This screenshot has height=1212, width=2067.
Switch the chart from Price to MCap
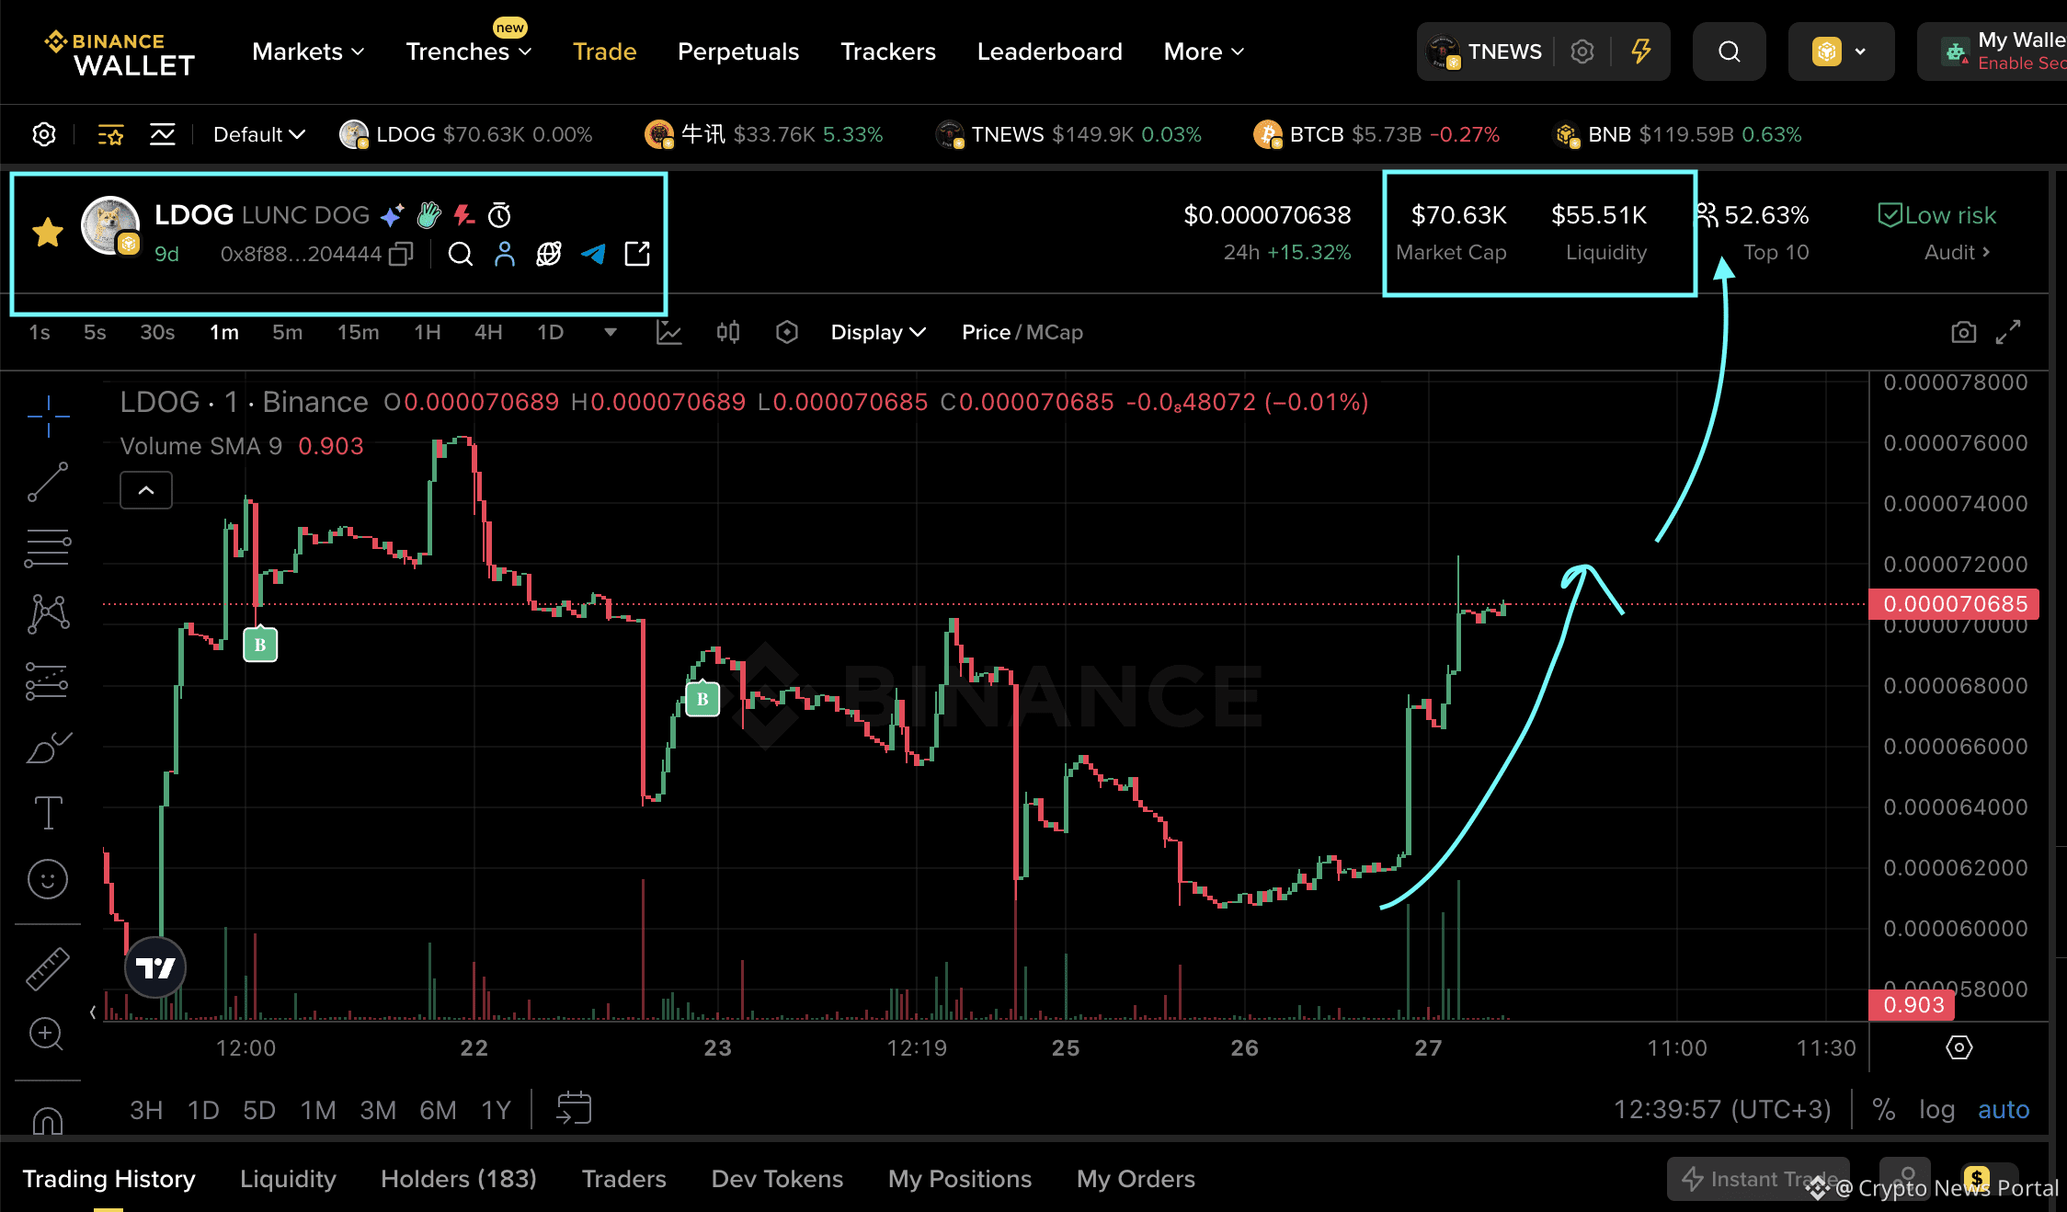coord(1056,332)
